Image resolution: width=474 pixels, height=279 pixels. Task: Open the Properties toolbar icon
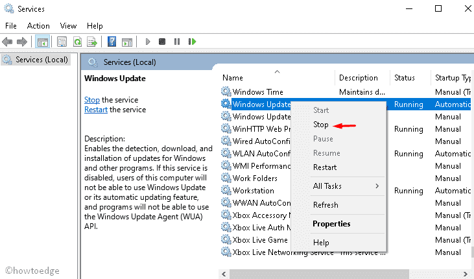tap(62, 42)
